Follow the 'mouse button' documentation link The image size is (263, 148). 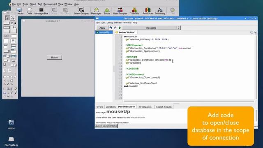138,118
